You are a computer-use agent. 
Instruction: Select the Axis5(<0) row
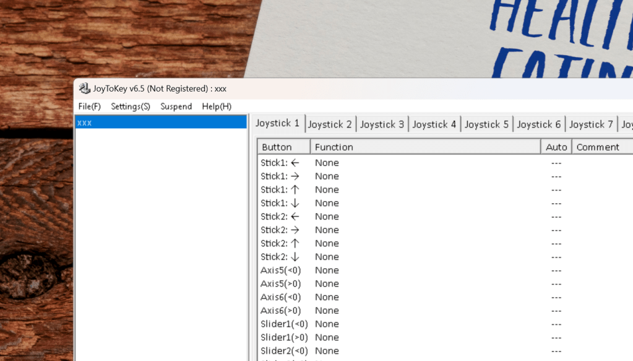tap(446, 270)
